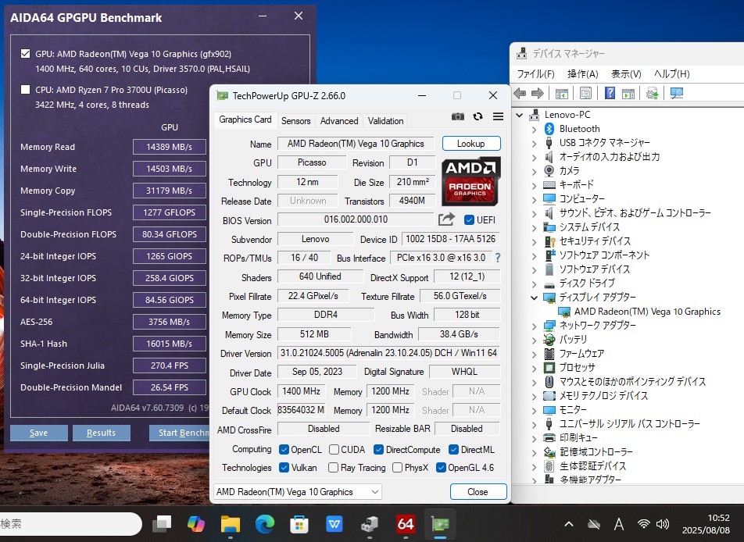Open File Explorer from the taskbar
Screen dimensions: 744x542
point(230,524)
